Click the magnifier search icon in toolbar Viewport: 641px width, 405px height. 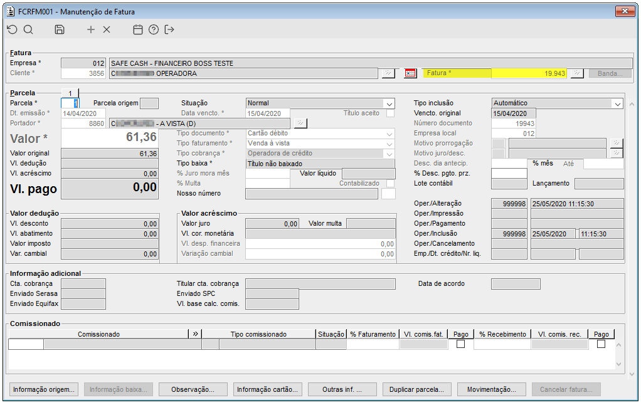point(28,29)
